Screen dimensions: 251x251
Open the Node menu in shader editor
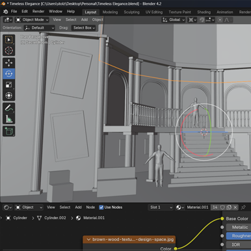coord(90,207)
